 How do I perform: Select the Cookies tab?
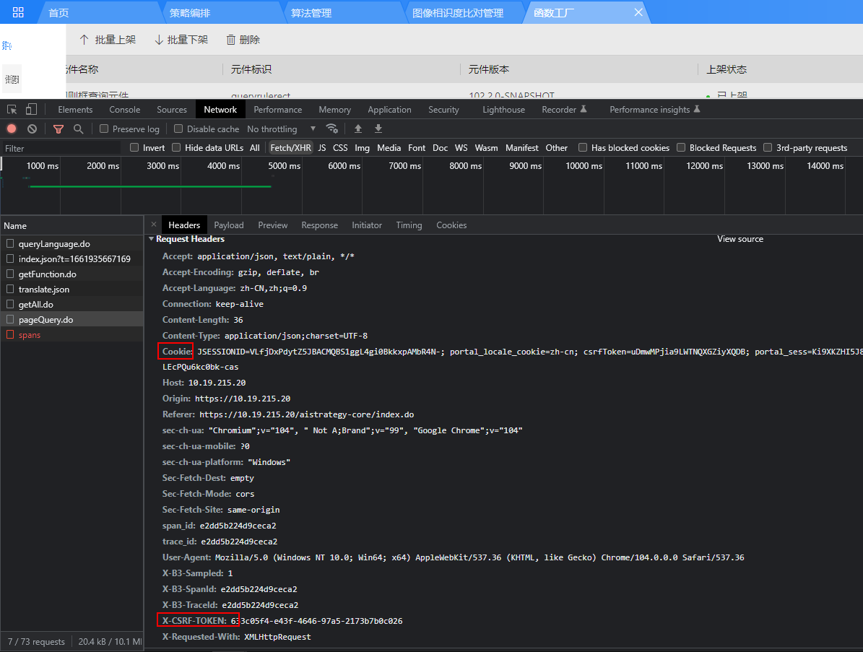coord(451,225)
